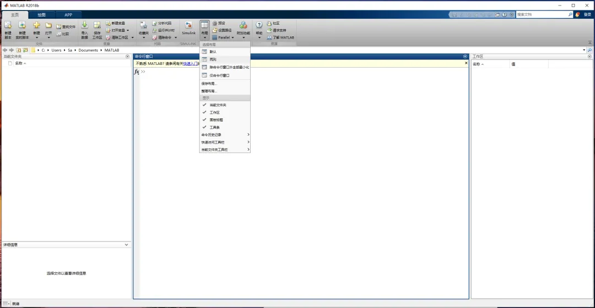Screen dimensions: 595x308
Task: Click the 布局 (Layout) toolstrip button
Action: coord(204,30)
